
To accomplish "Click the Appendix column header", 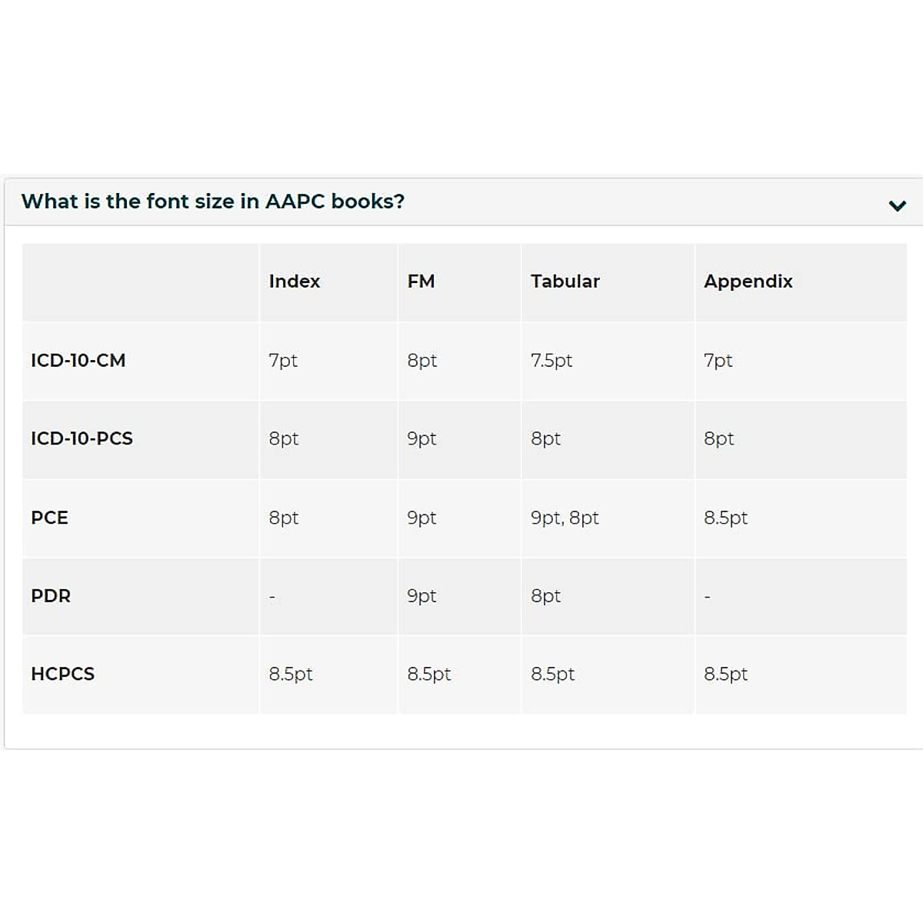I will pos(748,282).
